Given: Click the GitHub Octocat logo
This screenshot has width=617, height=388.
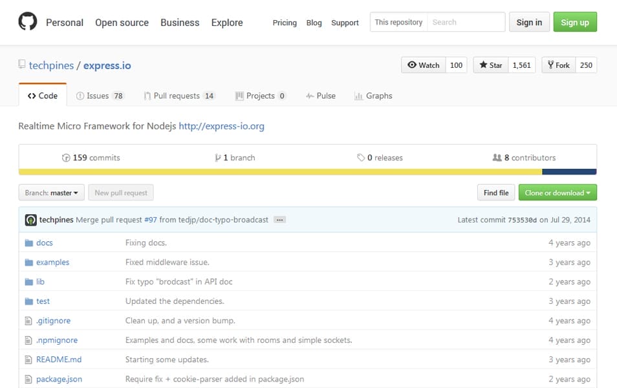Looking at the screenshot, I should coord(28,22).
